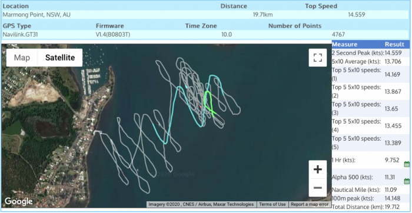
Task: Select the Nautical Mile result row
Action: pyautogui.click(x=370, y=189)
